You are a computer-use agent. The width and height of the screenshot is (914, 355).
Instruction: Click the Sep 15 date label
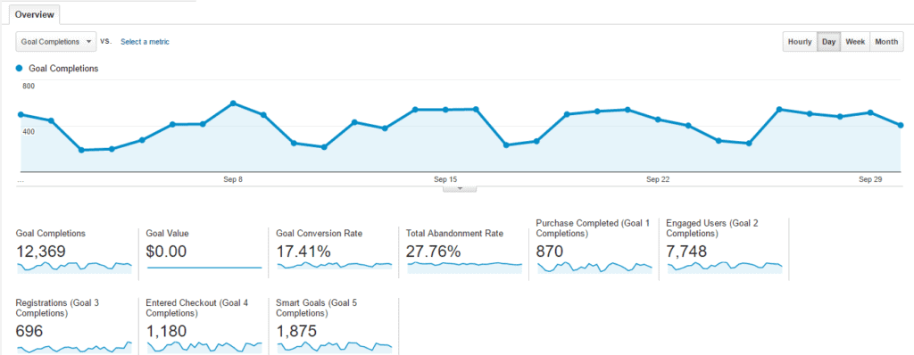[x=445, y=179]
